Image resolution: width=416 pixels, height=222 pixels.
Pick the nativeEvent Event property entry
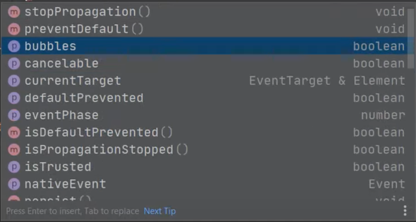pos(205,184)
